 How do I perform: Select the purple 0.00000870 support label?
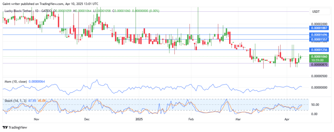(319, 65)
